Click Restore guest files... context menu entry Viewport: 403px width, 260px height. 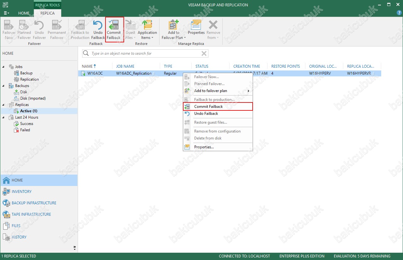pyautogui.click(x=218, y=122)
